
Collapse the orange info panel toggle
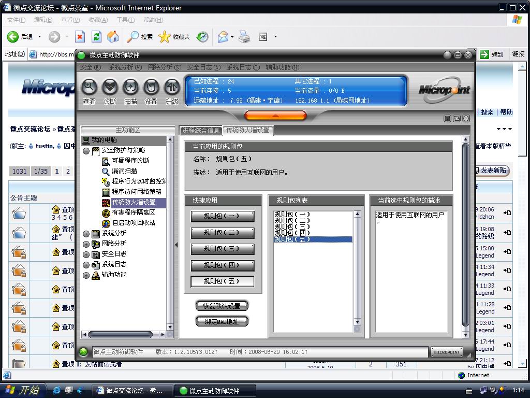click(275, 116)
